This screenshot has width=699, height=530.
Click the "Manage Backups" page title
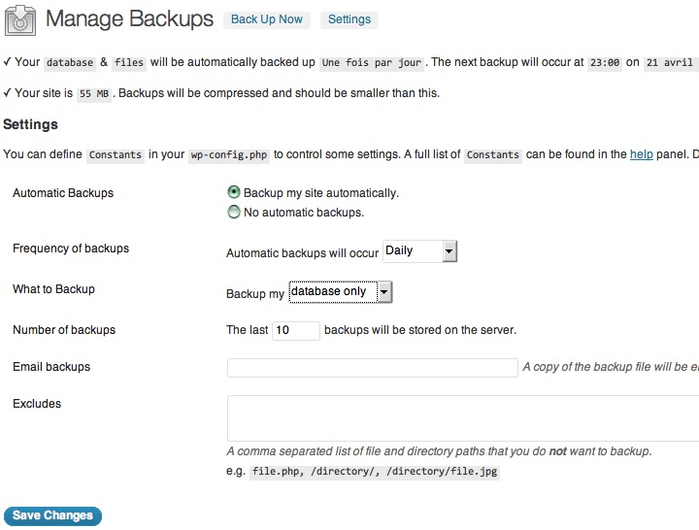129,19
